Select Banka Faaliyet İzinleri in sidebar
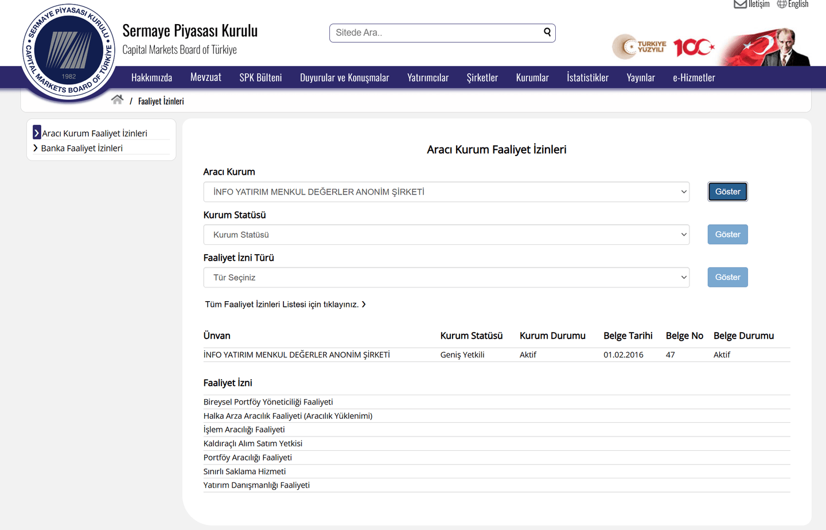Screen dimensions: 826x530 81,148
